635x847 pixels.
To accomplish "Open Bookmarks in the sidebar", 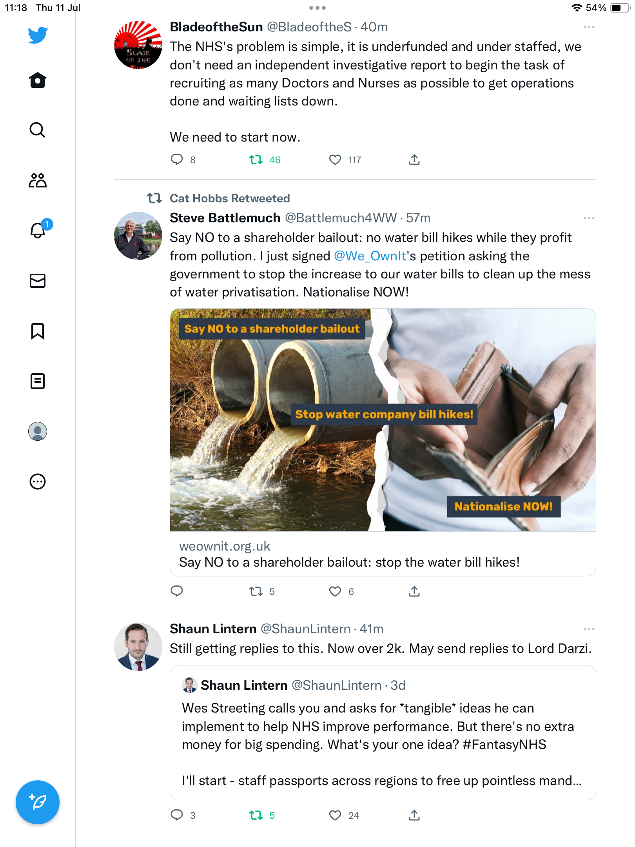I will (38, 331).
